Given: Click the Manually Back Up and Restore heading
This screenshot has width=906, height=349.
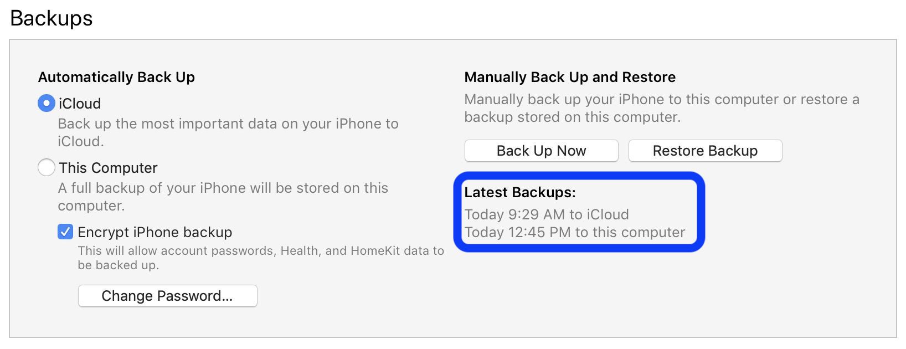Looking at the screenshot, I should [570, 77].
